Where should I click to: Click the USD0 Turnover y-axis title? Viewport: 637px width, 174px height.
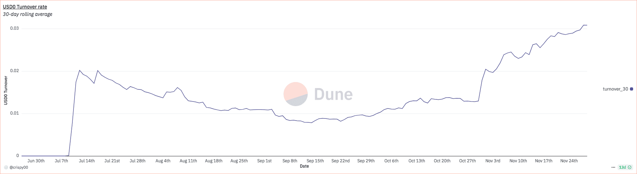coord(6,91)
